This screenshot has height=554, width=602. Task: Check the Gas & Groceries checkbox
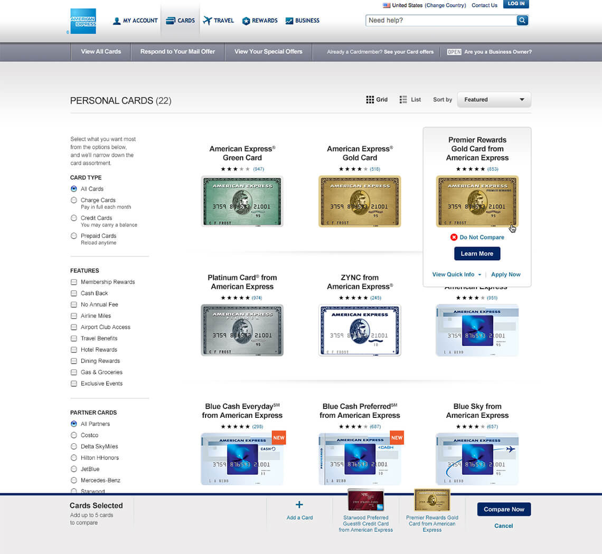pos(74,372)
